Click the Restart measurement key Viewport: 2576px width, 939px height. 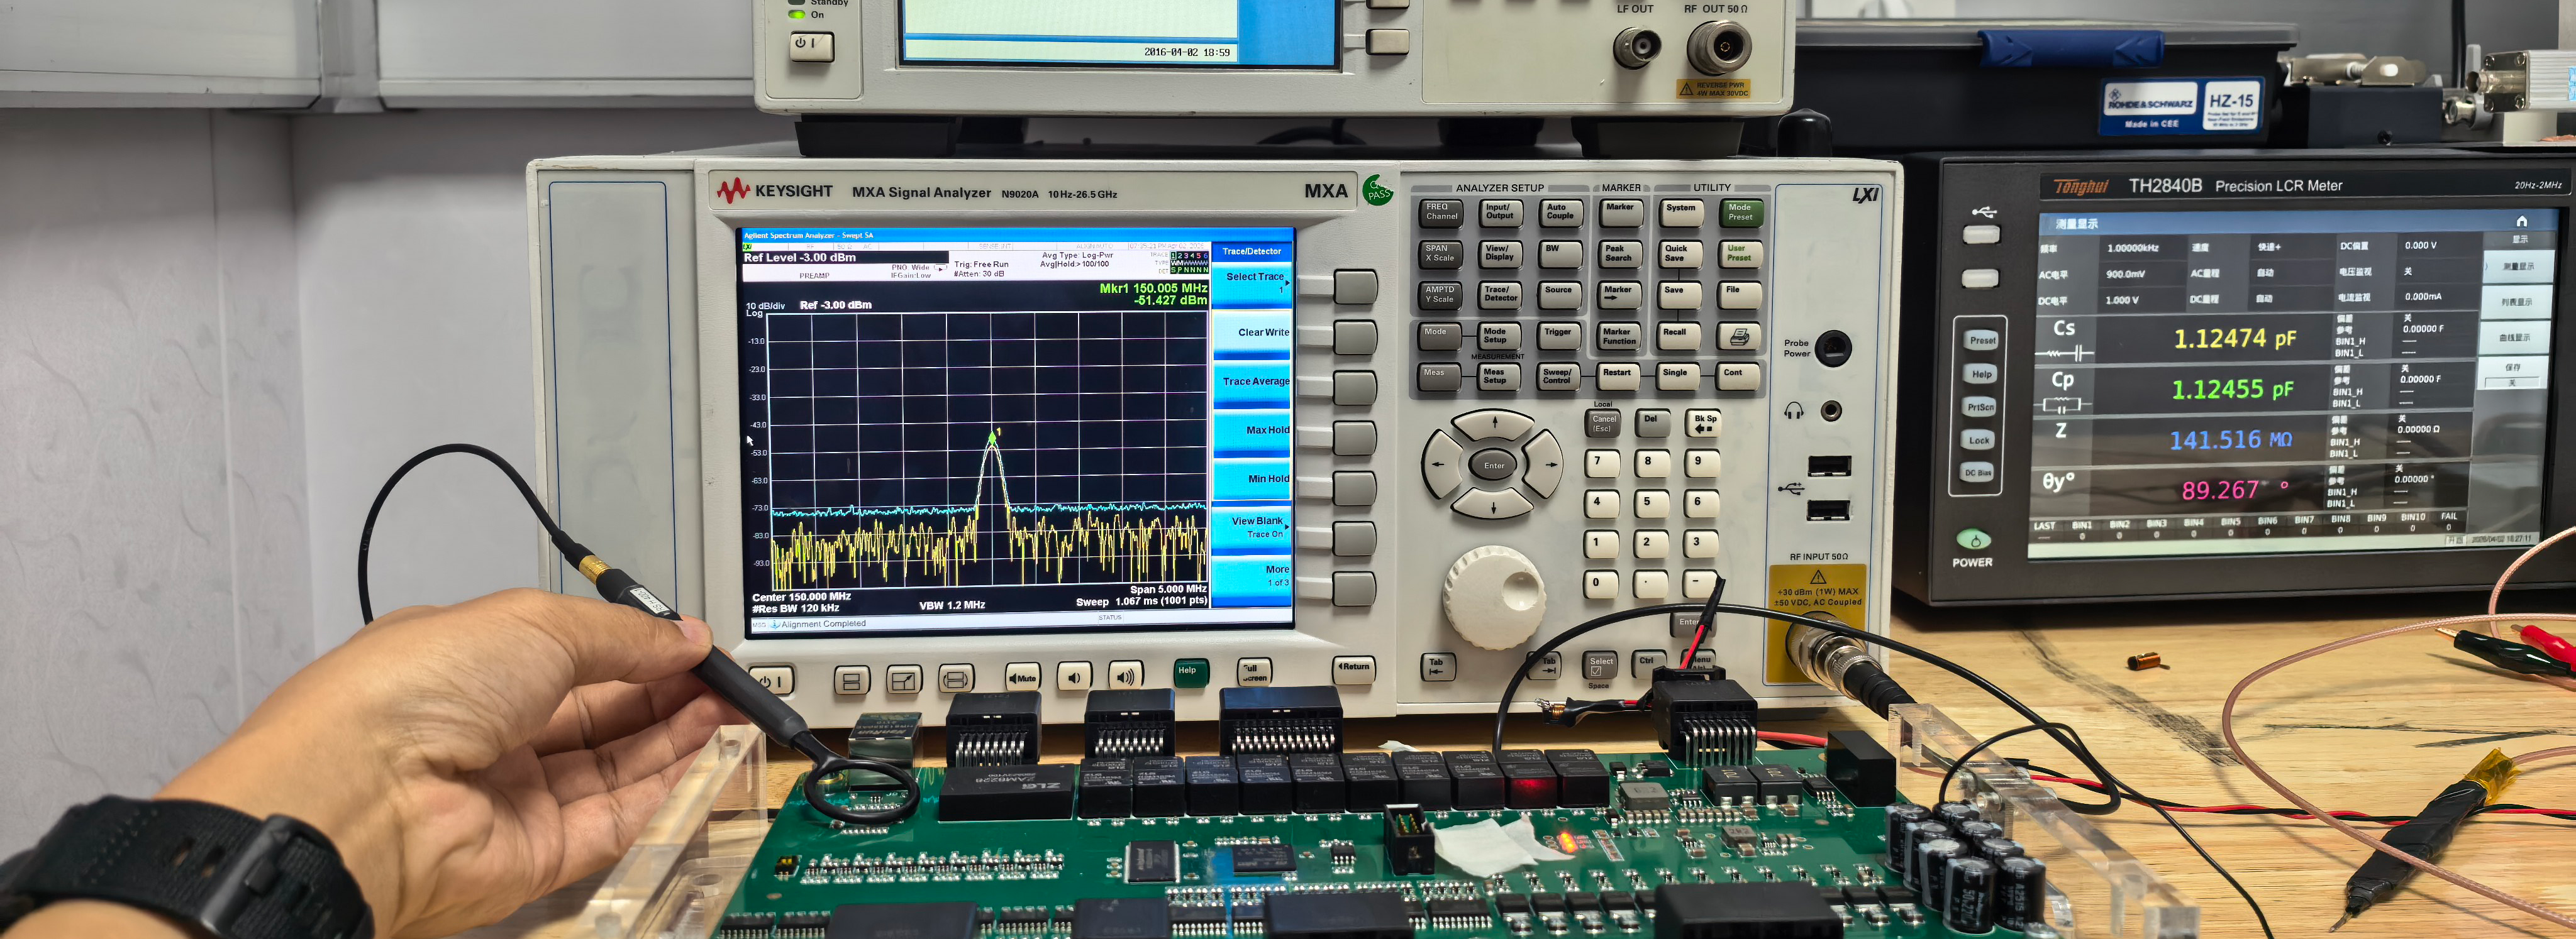[x=1618, y=376]
